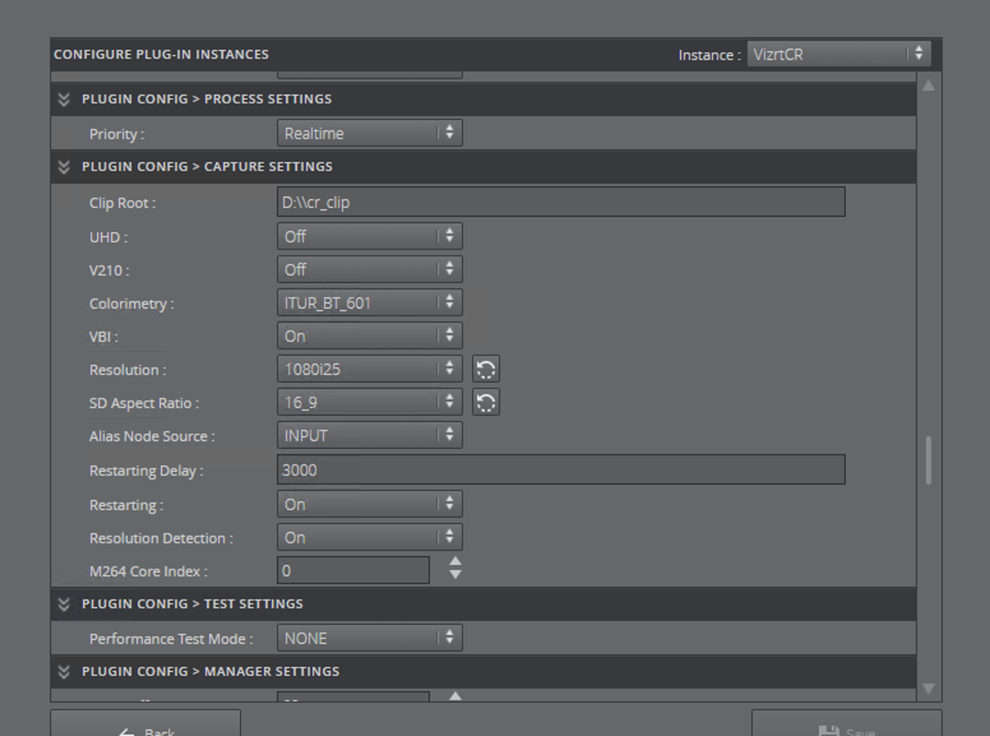Viewport: 990px width, 736px height.
Task: Open the Instance dropdown showing VizrtCR
Action: [838, 54]
